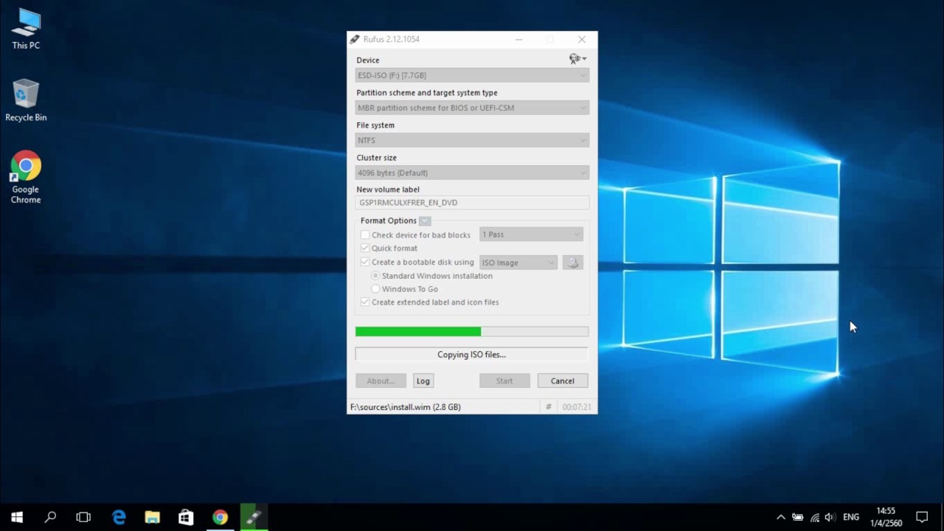Click the ENG input language indicator
The image size is (944, 531).
(851, 517)
